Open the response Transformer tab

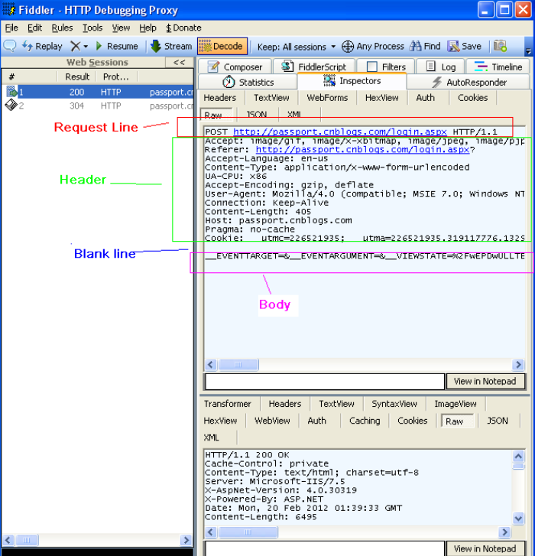point(227,404)
